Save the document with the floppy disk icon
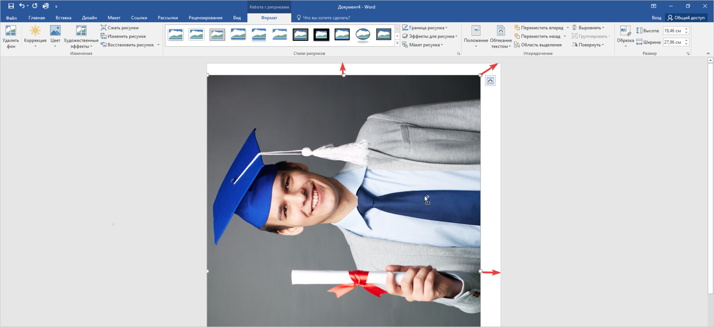Screen dimensions: 714x327 [11, 6]
